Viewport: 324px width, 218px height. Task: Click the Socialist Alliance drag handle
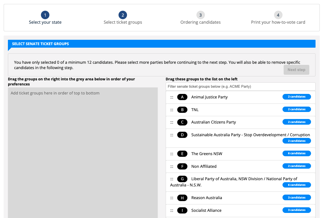point(172,210)
